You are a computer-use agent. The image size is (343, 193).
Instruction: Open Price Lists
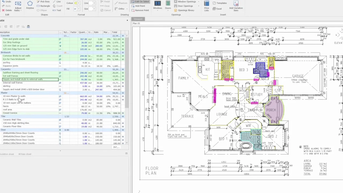click(207, 6)
